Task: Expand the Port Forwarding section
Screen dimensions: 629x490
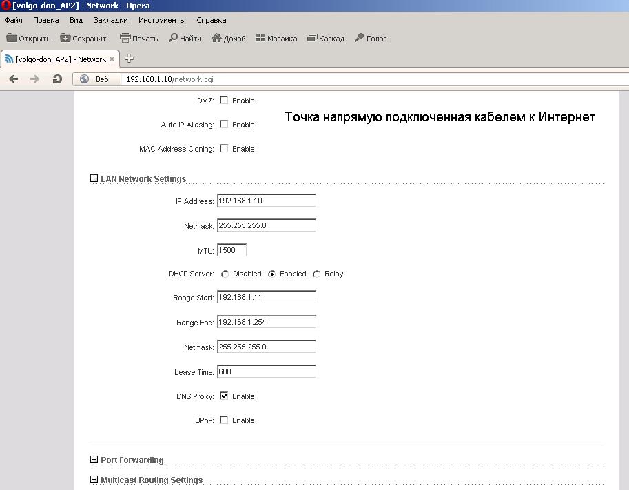Action: pos(94,460)
